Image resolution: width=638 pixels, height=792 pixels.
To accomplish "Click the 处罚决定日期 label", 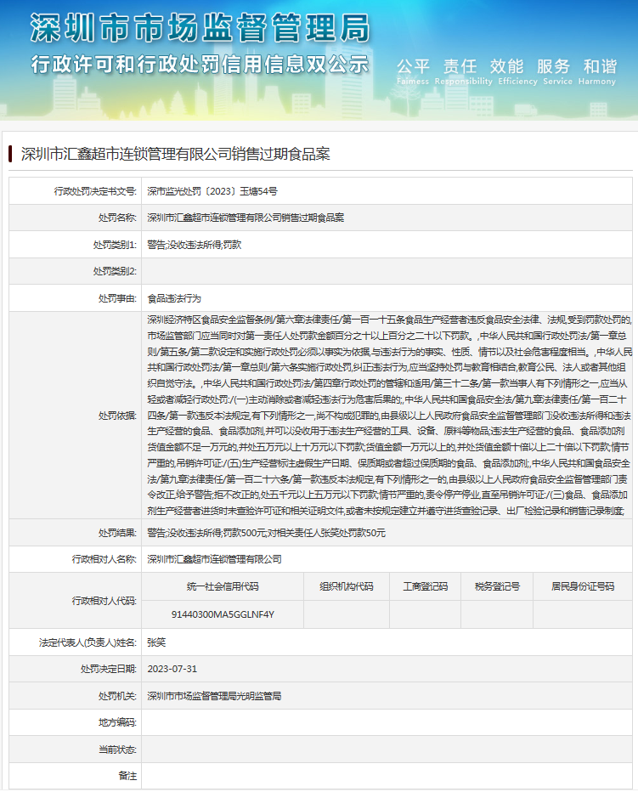I will [x=109, y=669].
